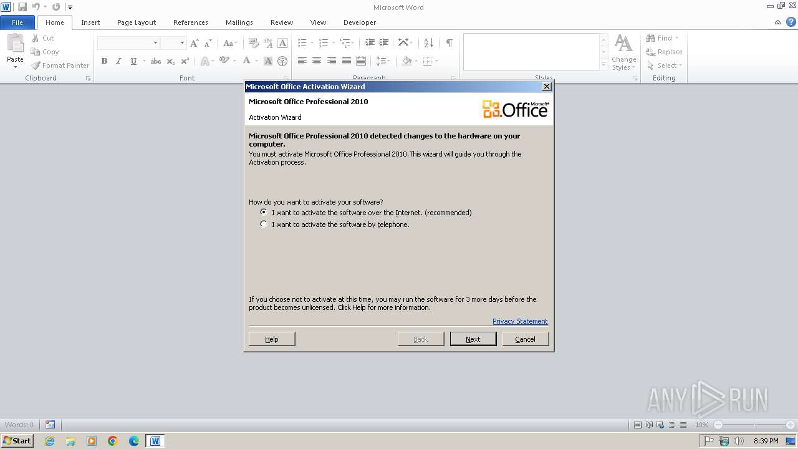
Task: Click Help in Activation Wizard
Action: click(272, 339)
